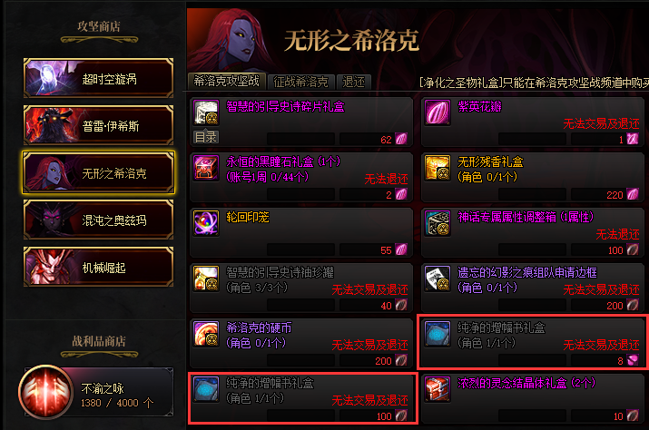Screen dimensions: 649x430
Task: Open the 目录 button under epic fragment box
Action: click(206, 137)
